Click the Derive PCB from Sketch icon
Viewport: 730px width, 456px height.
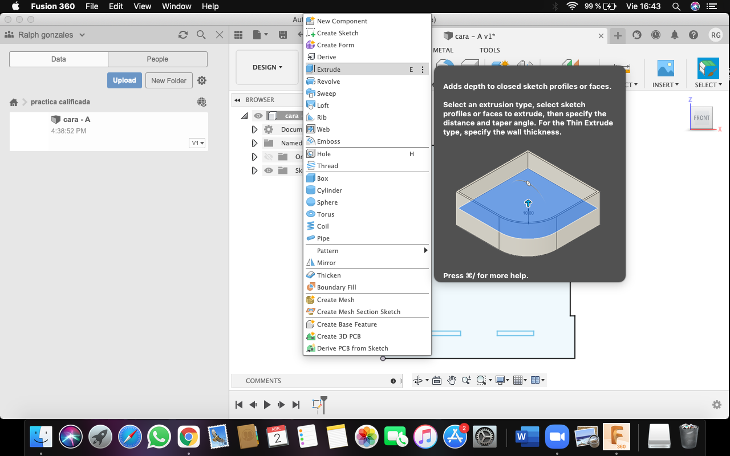(x=311, y=348)
